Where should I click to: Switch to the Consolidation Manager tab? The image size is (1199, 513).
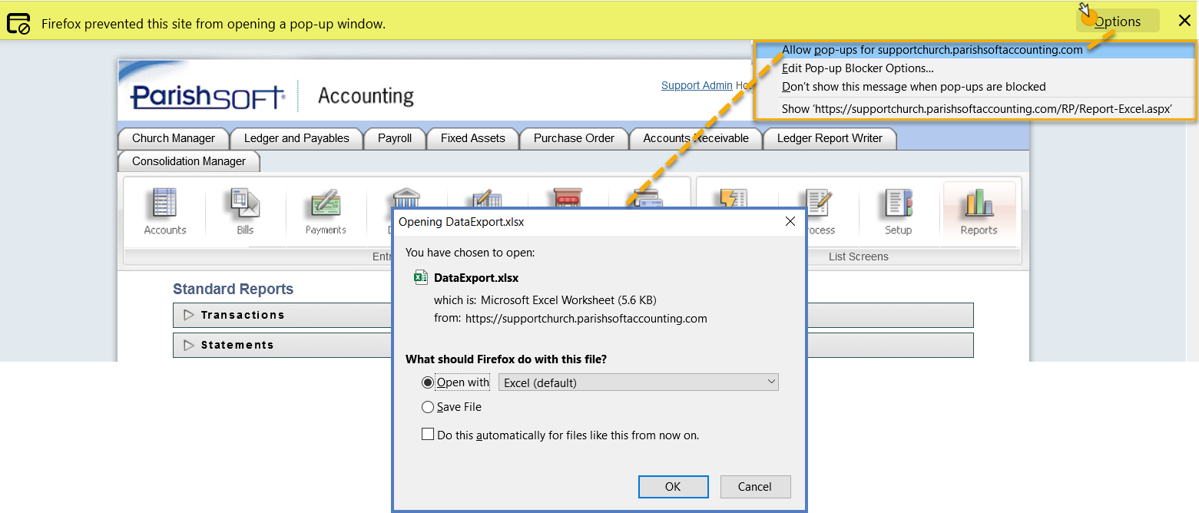[189, 161]
